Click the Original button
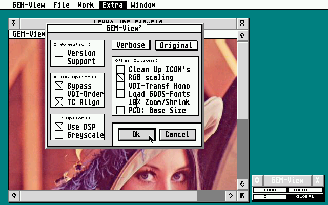Screen dimensions: 328x205 (176, 46)
